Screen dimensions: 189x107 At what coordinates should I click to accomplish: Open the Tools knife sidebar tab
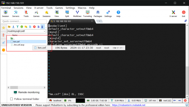[x=4, y=35]
